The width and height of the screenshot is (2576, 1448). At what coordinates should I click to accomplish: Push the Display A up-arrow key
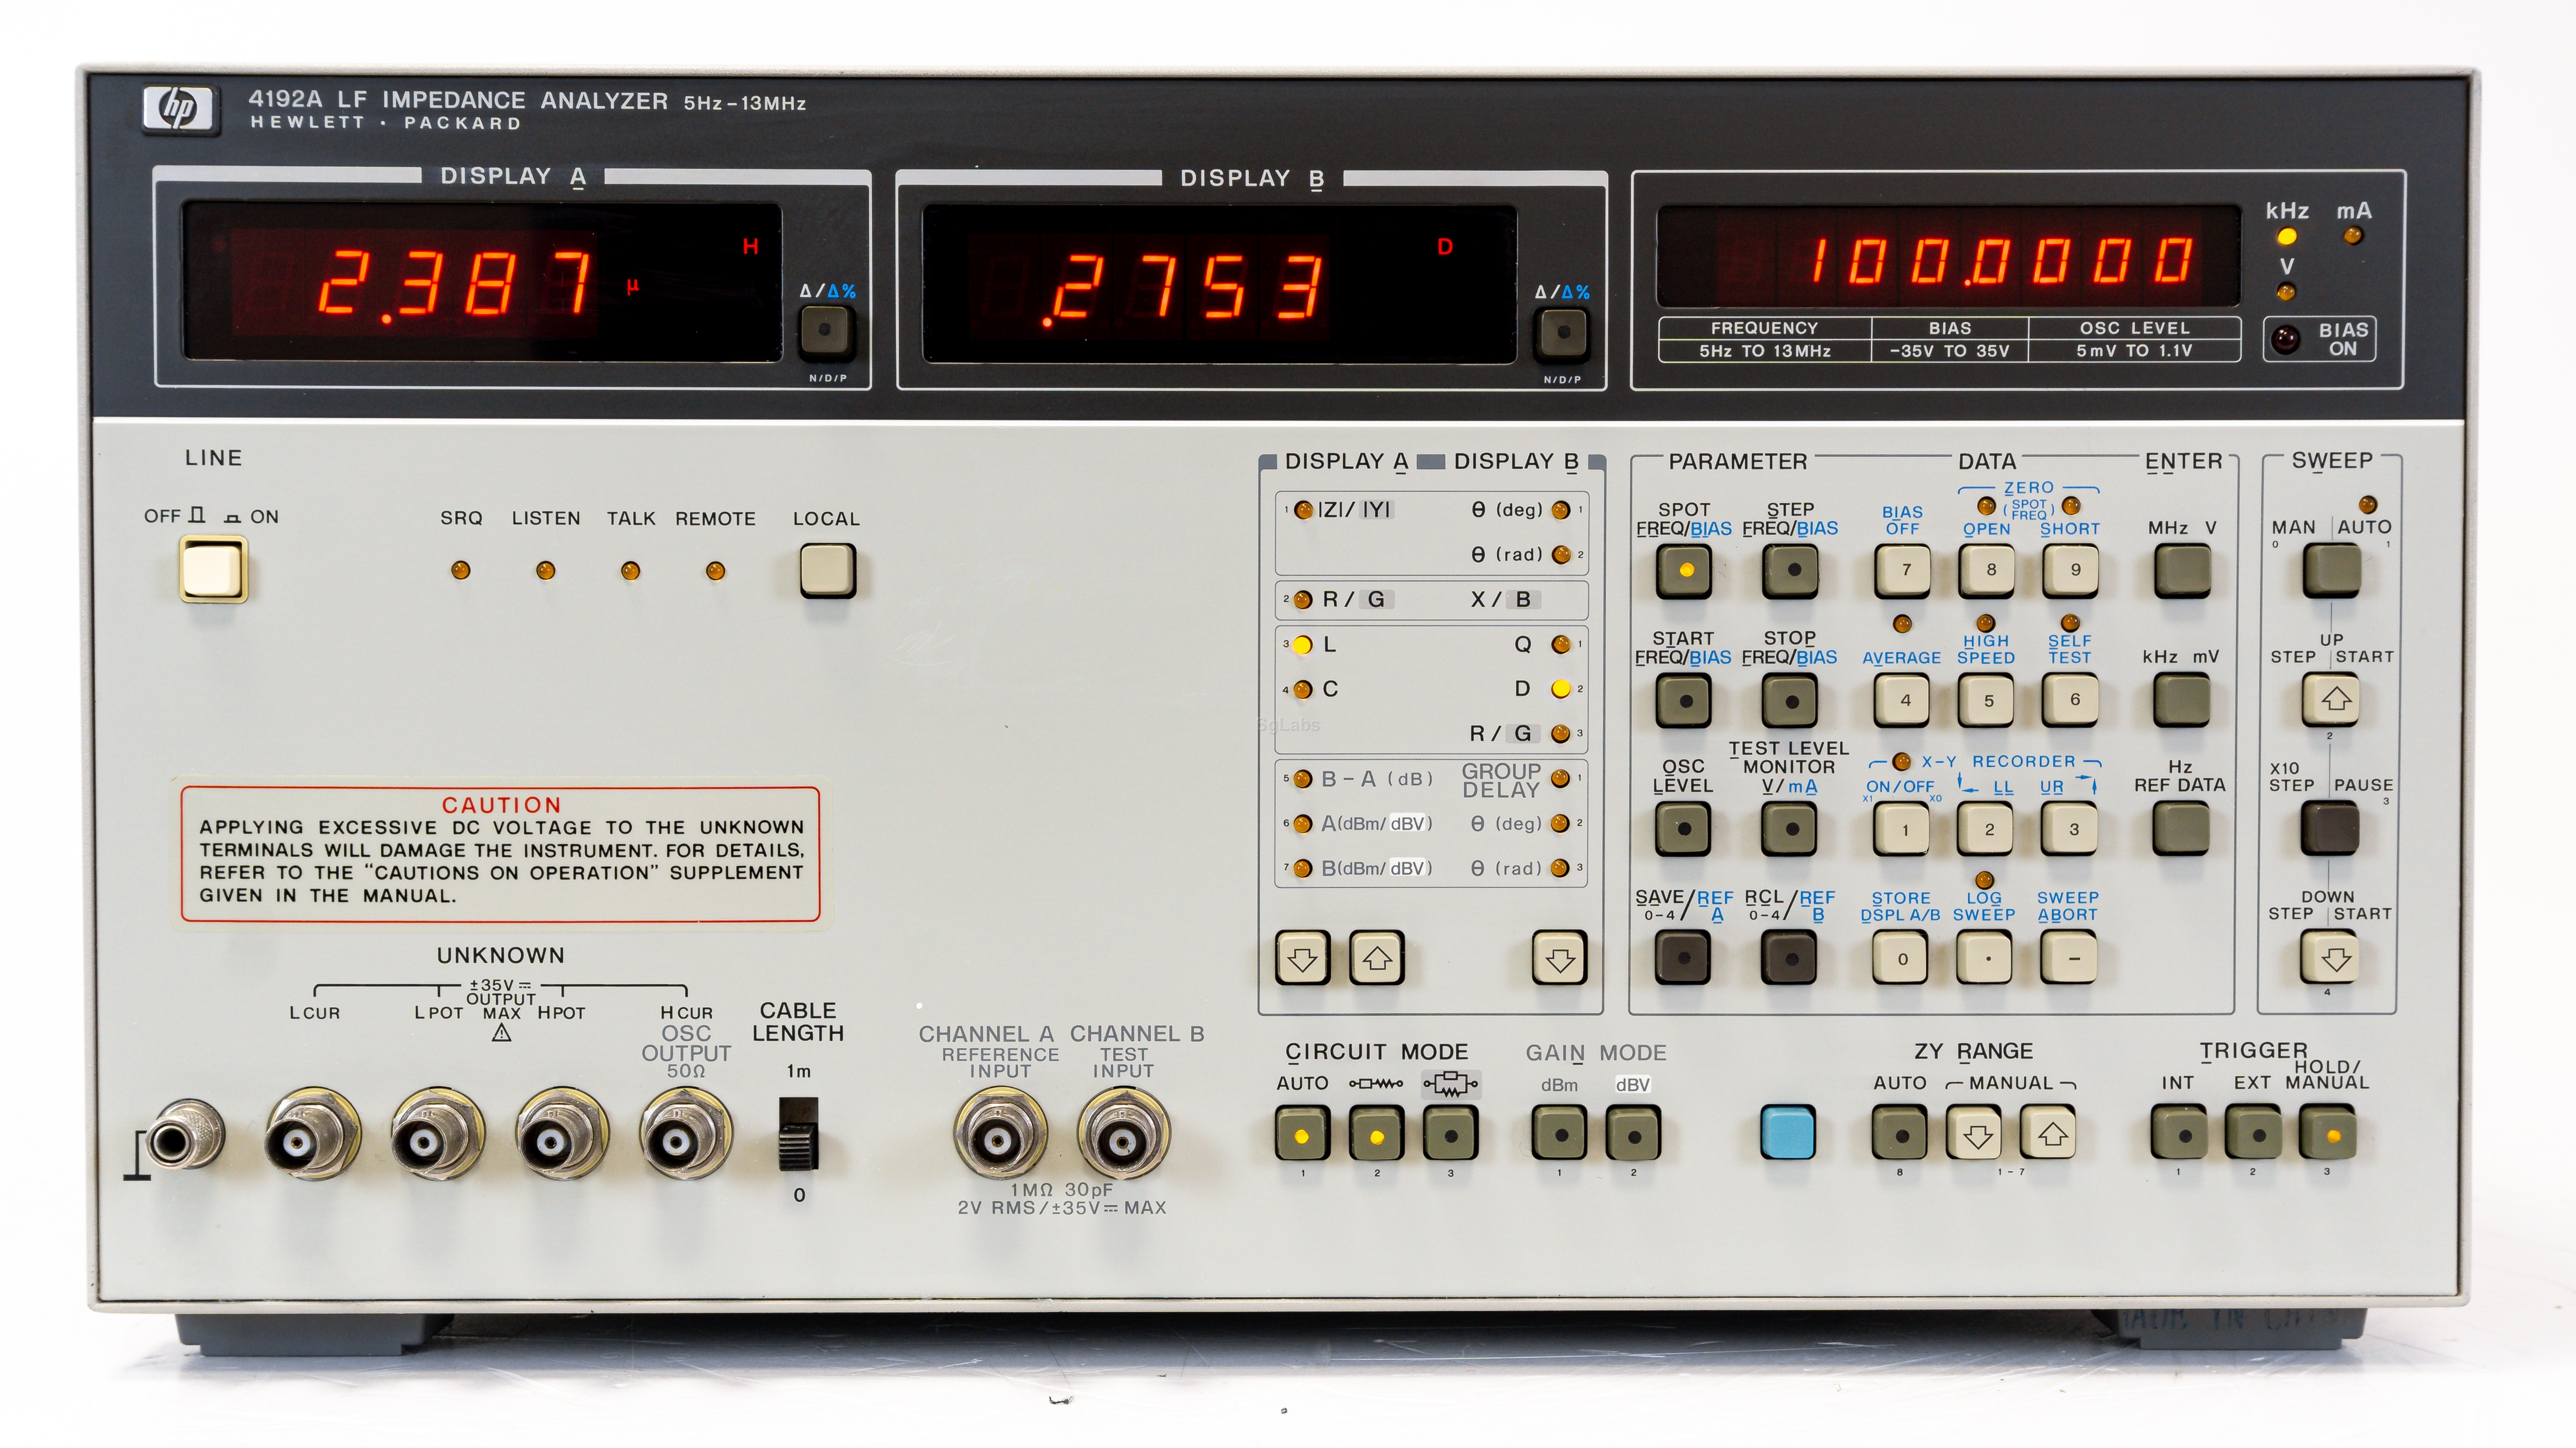1378,958
